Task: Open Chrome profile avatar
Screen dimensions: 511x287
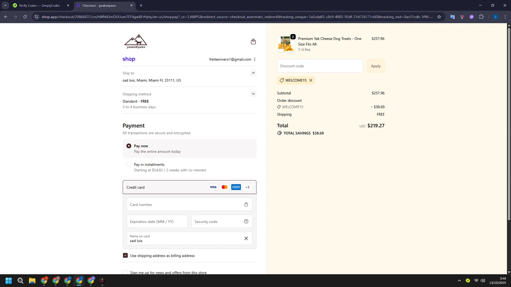Action: pos(495,17)
